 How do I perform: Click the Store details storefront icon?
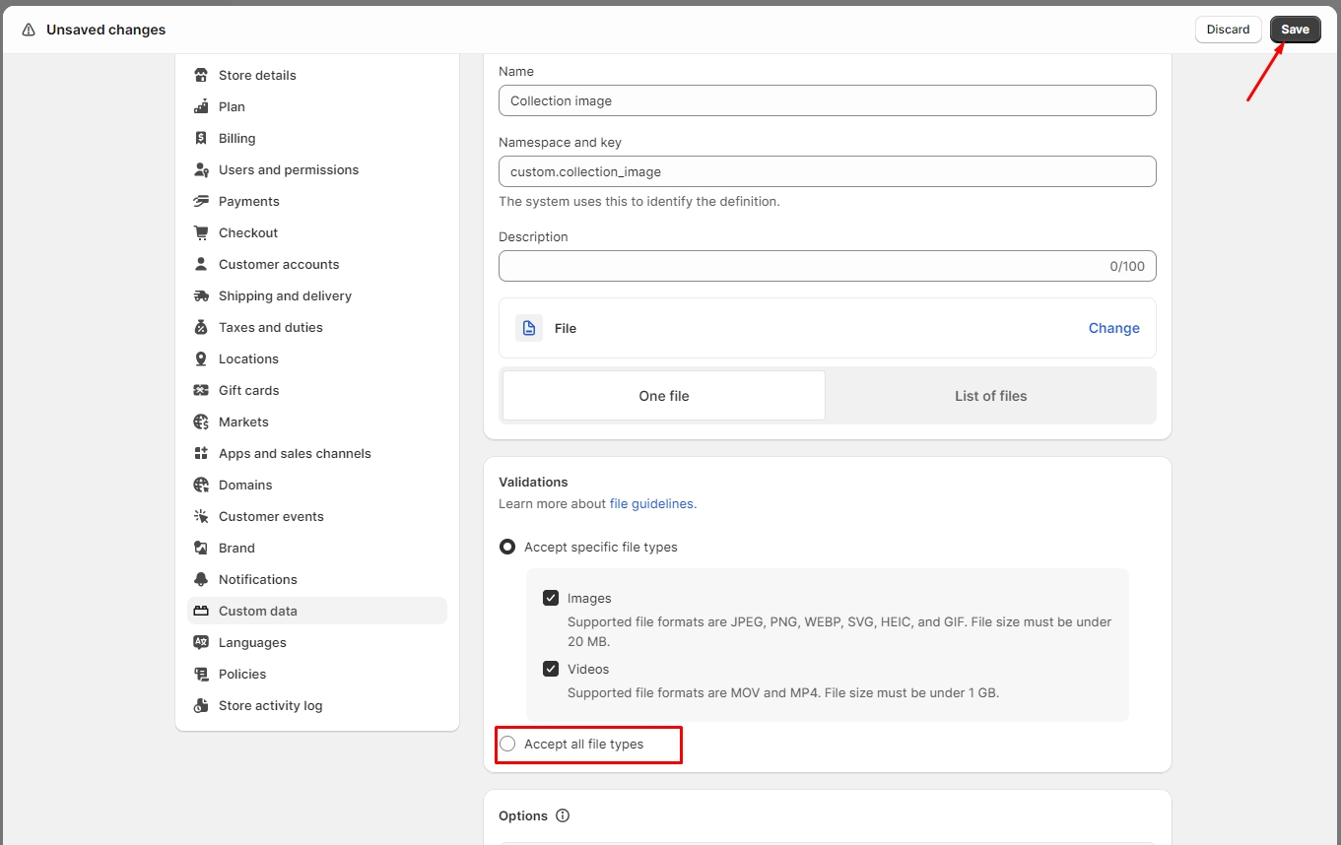pyautogui.click(x=201, y=75)
